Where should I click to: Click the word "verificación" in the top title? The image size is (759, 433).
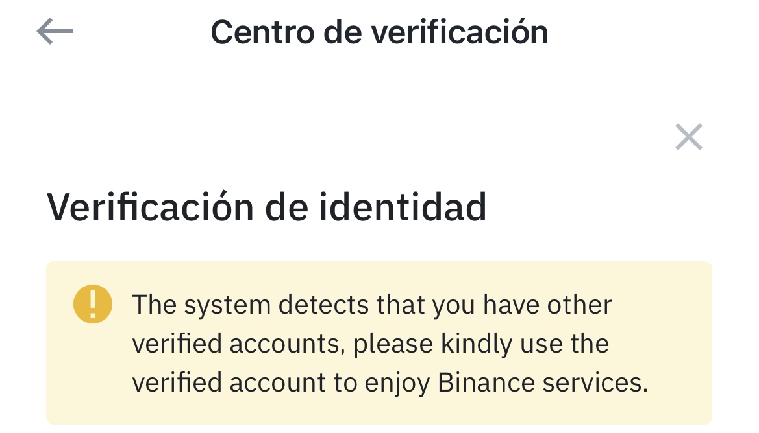(460, 32)
